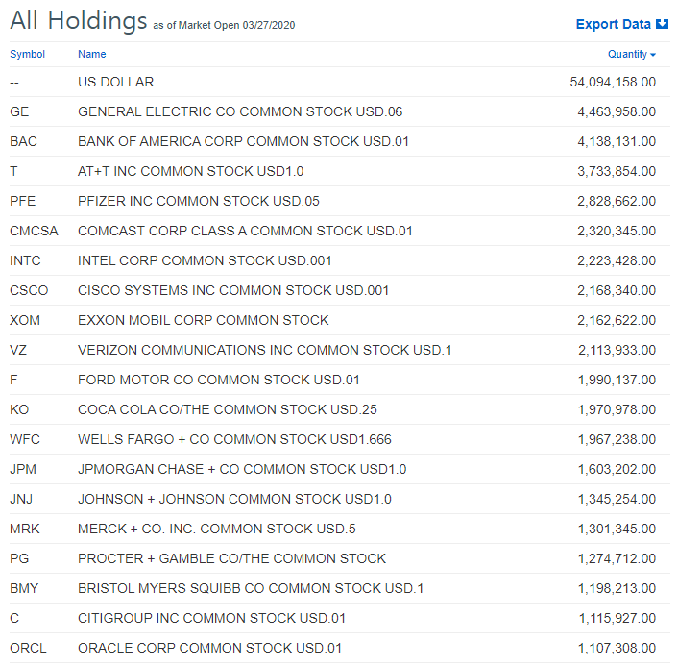Screen dimensions: 678x666
Task: Click the XOM symbol
Action: point(25,320)
